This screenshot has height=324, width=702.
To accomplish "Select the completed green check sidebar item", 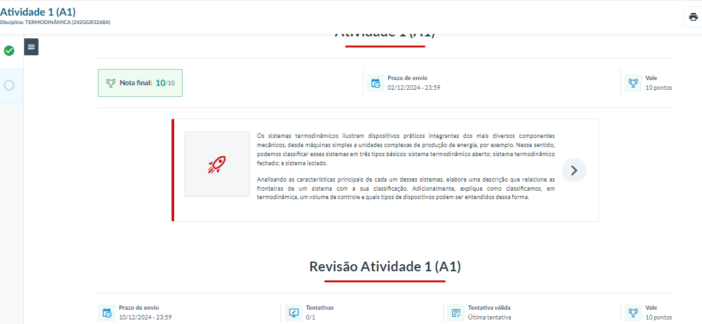I will click(9, 51).
